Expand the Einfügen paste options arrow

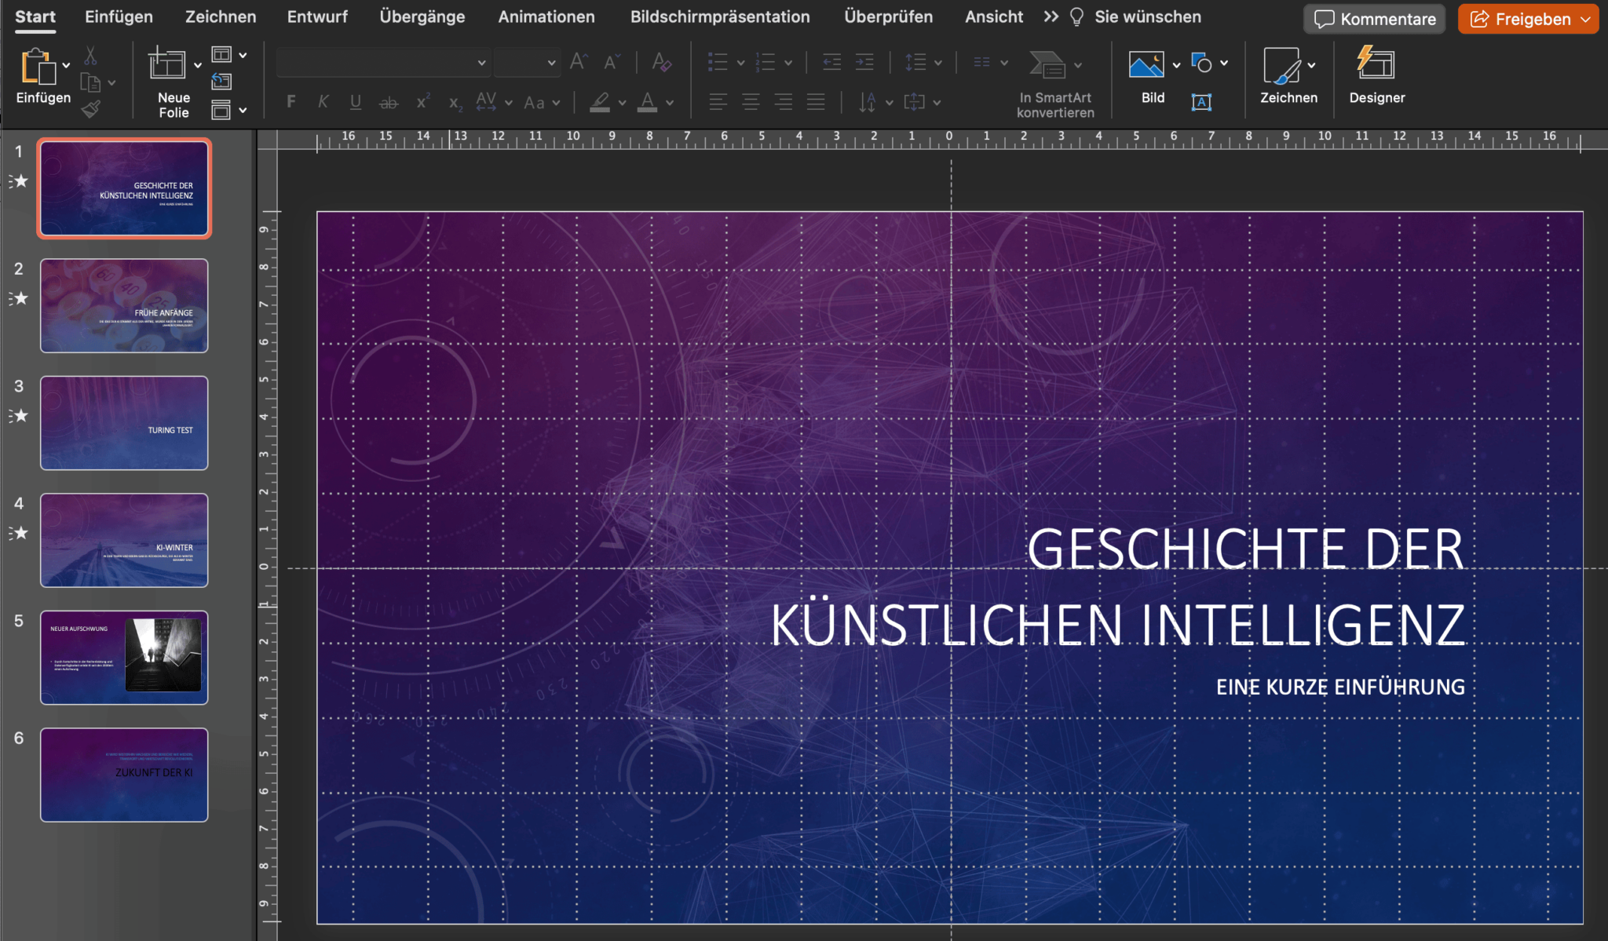pyautogui.click(x=66, y=65)
